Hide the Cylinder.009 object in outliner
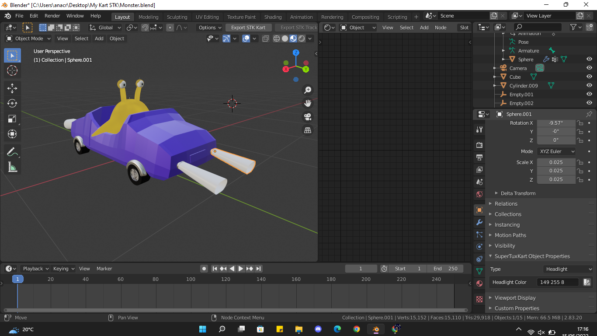This screenshot has height=336, width=597. (589, 86)
